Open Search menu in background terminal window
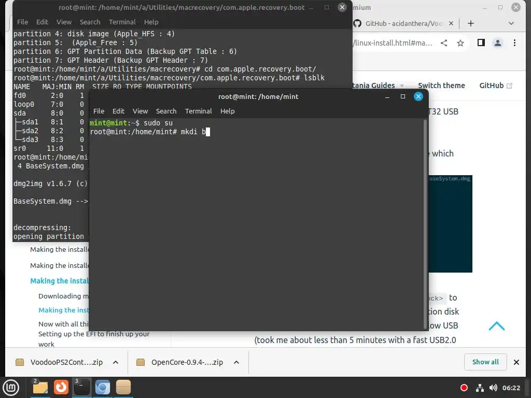 90,22
